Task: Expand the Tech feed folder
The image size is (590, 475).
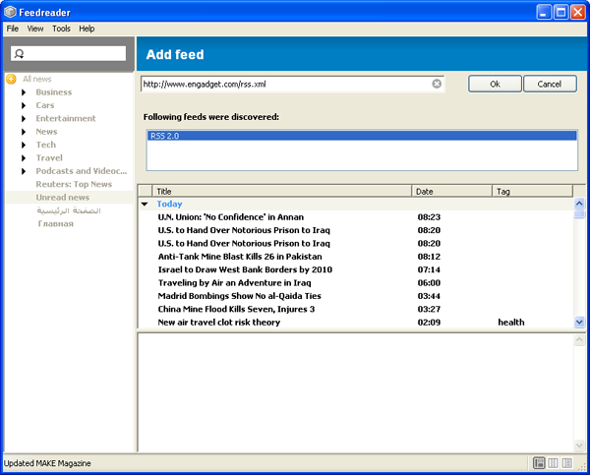Action: point(25,145)
